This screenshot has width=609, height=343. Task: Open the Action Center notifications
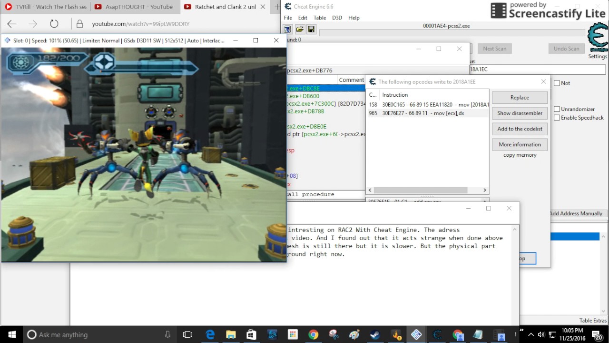tap(598, 334)
